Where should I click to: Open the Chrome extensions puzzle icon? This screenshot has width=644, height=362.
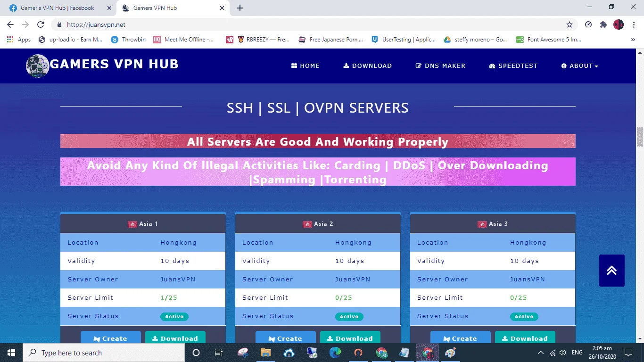[x=603, y=25]
